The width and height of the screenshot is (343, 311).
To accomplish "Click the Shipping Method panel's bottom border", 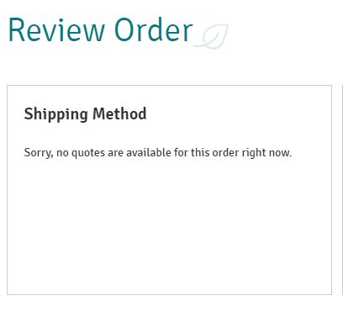I will pos(169,294).
